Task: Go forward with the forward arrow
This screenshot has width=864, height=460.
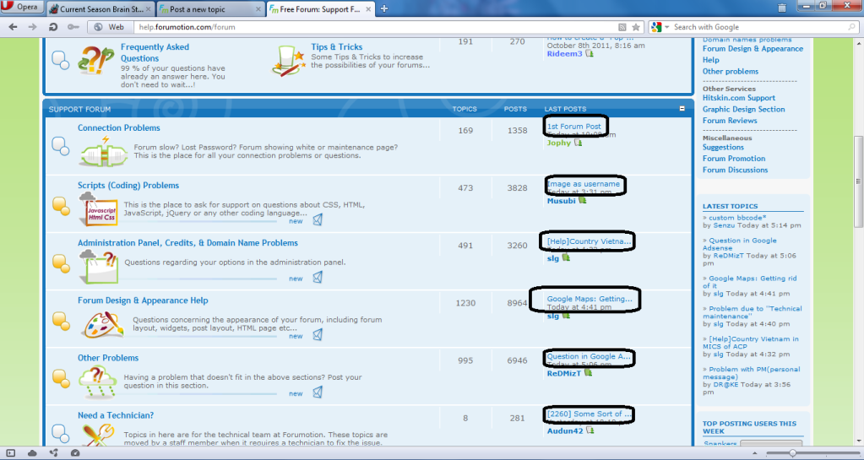Action: 32,27
